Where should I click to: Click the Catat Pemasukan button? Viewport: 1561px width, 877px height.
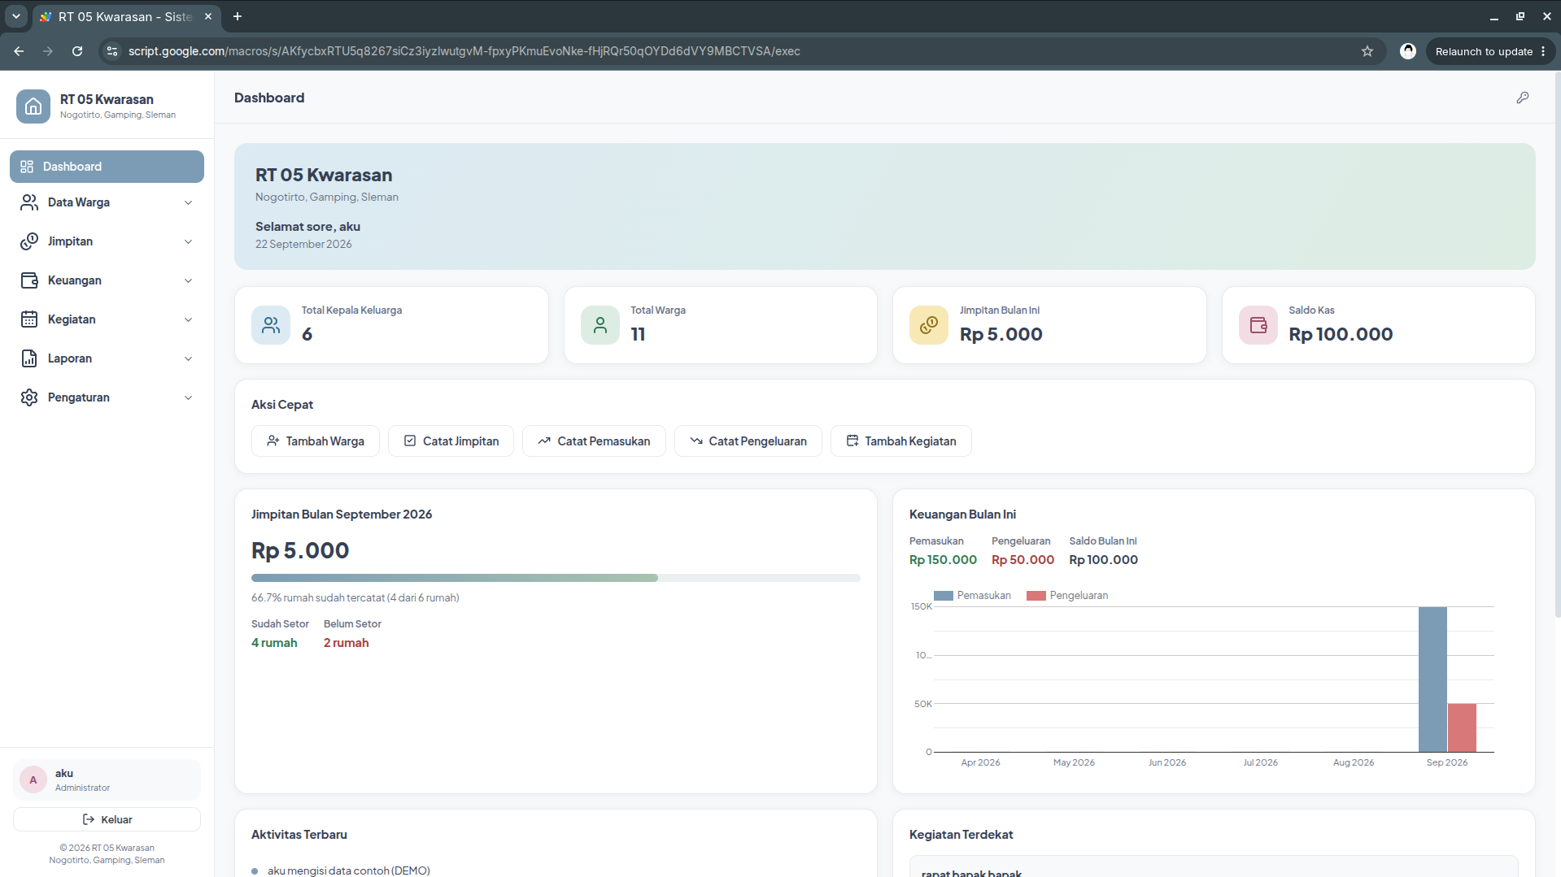pyautogui.click(x=594, y=441)
